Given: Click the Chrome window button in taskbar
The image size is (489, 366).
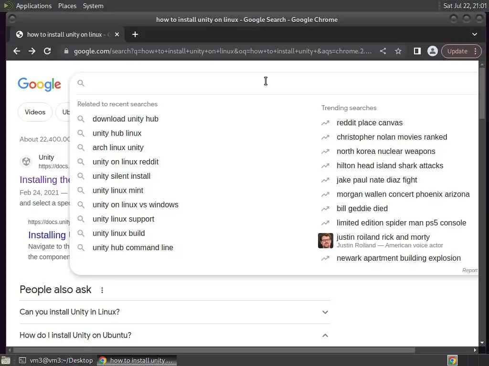Looking at the screenshot, I should [137, 360].
